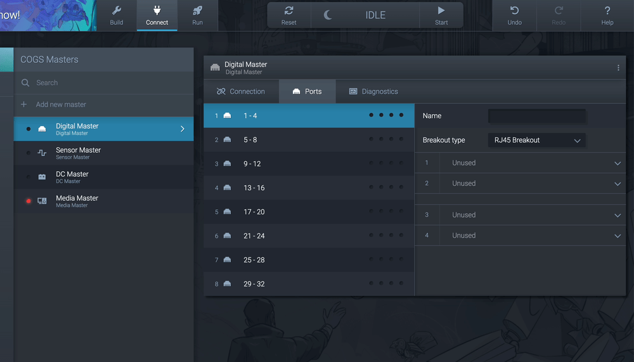Click the port icon in row 21 - 24
Screen dimensions: 634x362
[x=227, y=236]
